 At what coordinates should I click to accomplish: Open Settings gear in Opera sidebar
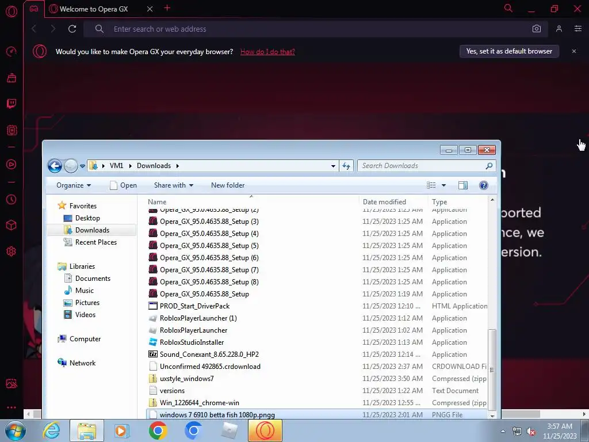click(12, 251)
